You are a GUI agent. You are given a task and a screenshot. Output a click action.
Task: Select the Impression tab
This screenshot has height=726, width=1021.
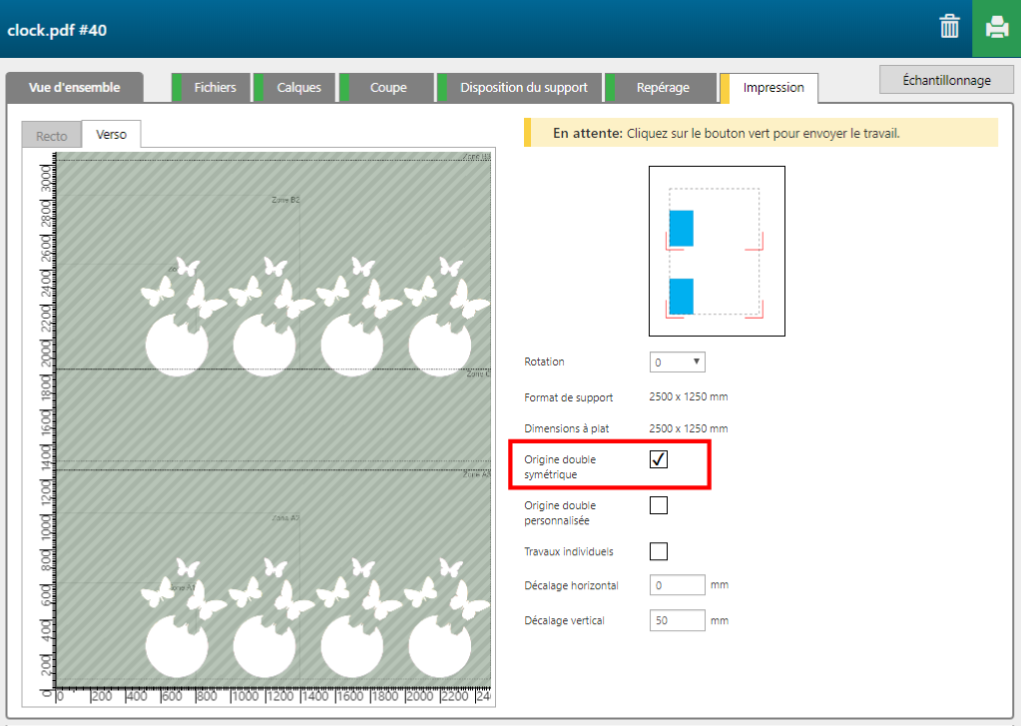769,88
